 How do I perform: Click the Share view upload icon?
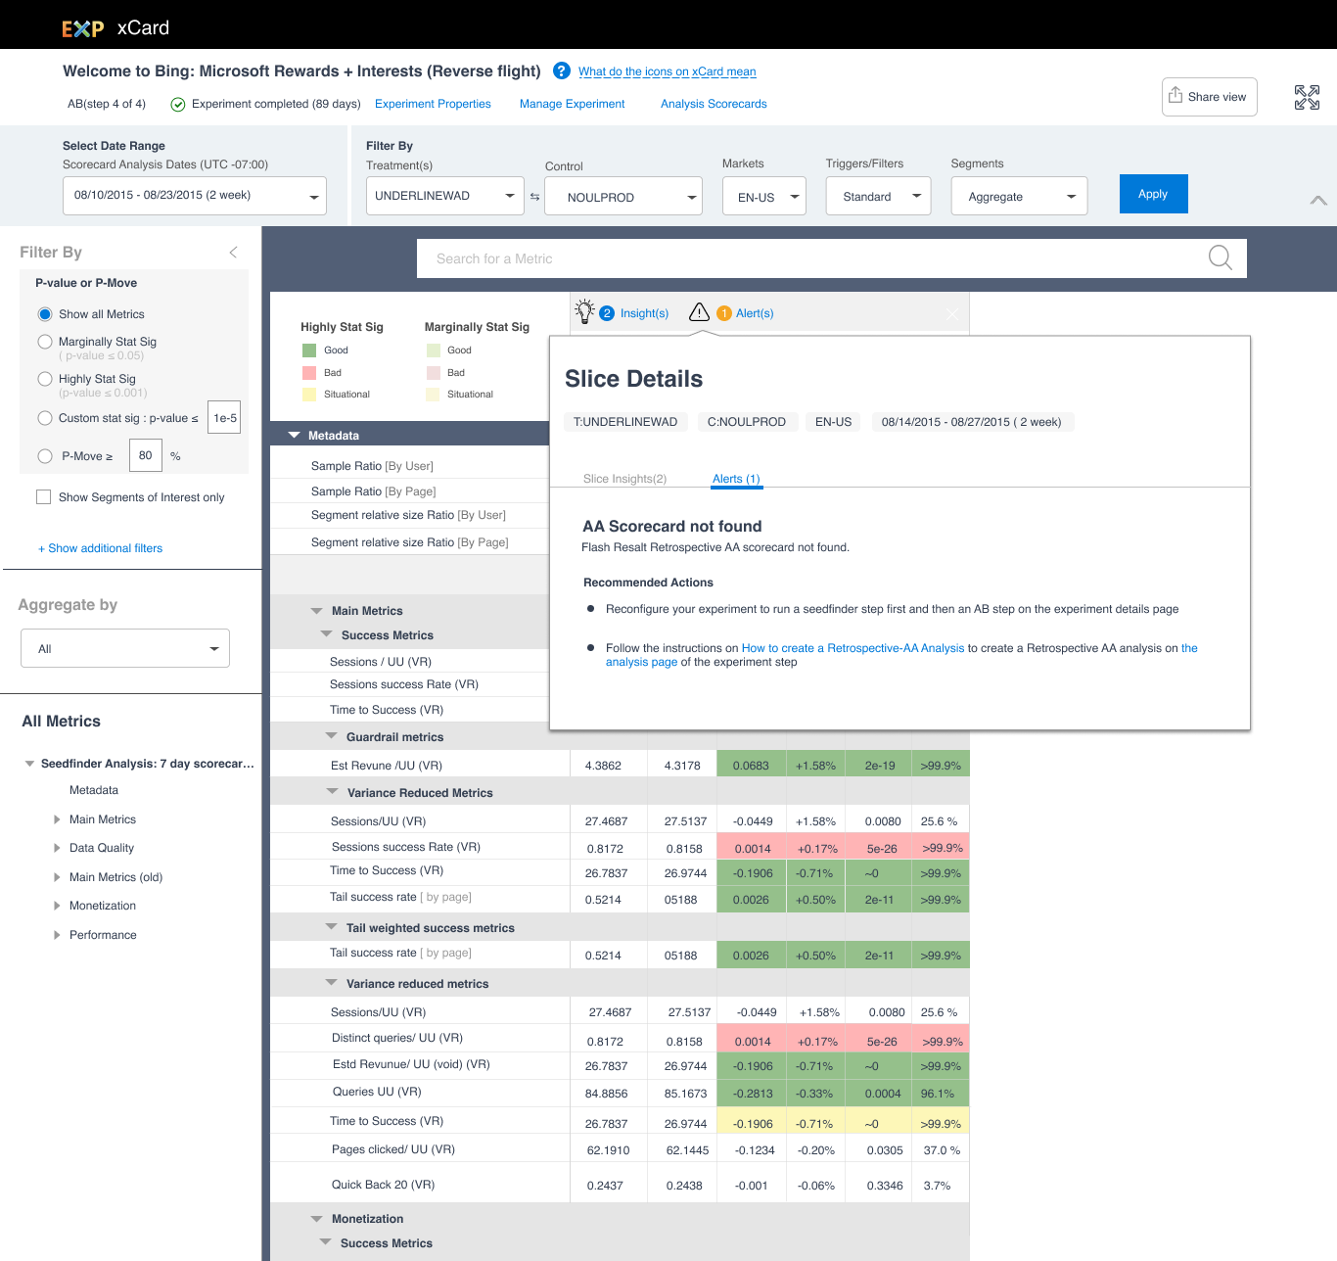[x=1176, y=96]
